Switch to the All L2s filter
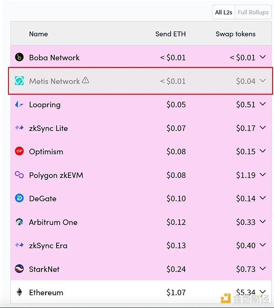This screenshot has height=308, width=274. coord(225,12)
